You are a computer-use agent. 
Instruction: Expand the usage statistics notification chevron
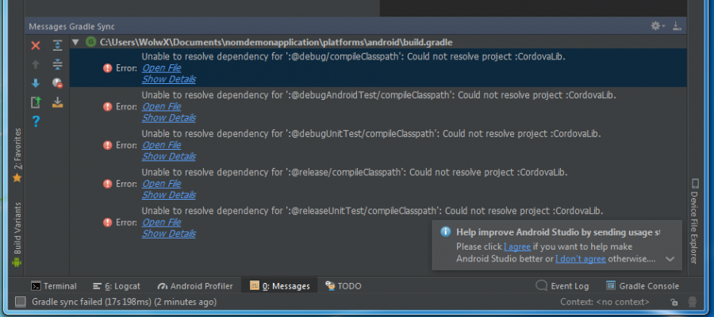tap(670, 259)
